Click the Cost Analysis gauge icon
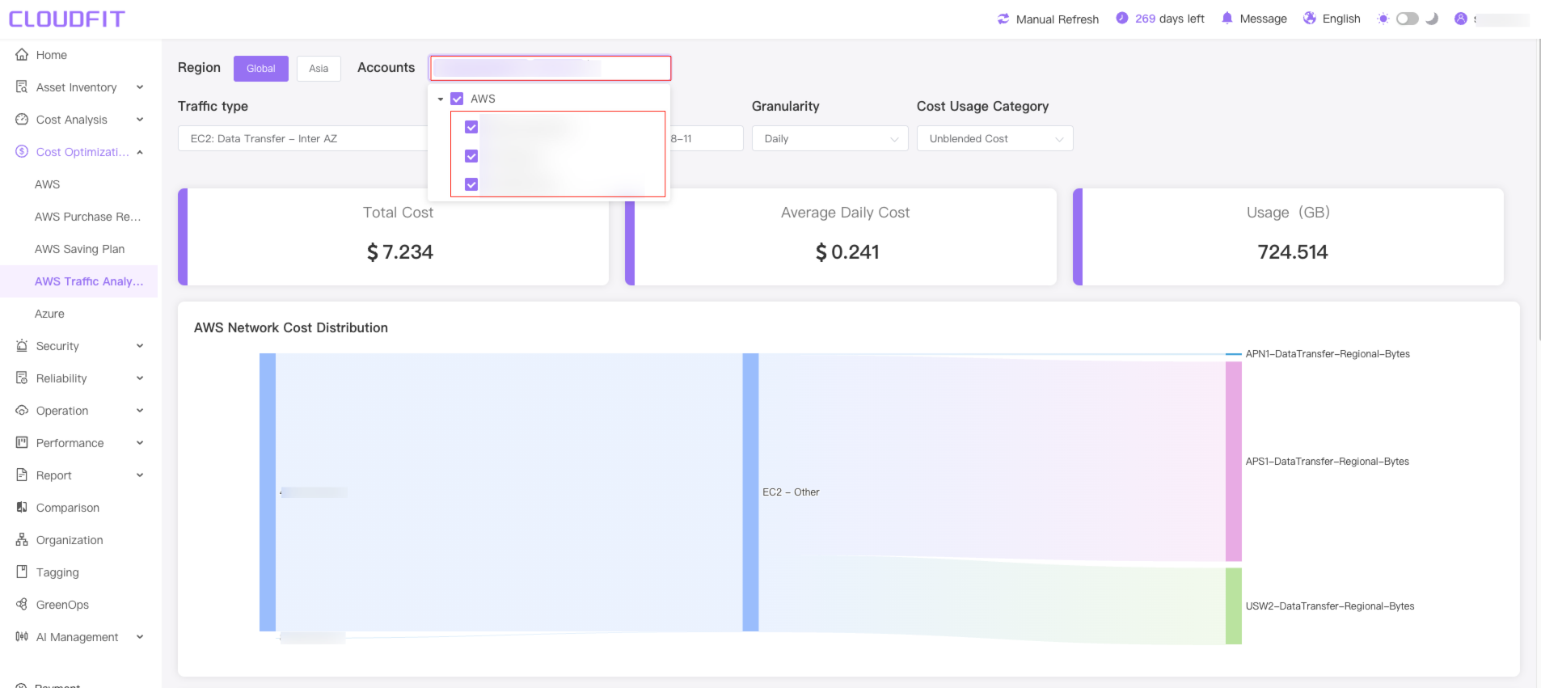The image size is (1541, 688). pos(22,119)
